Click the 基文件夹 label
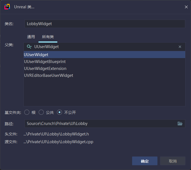191x170 pixels. coord(13,113)
